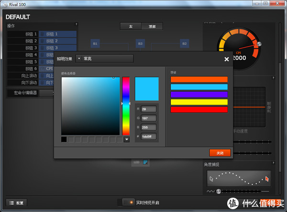Select the 按钮 1 action mapping

(57, 34)
